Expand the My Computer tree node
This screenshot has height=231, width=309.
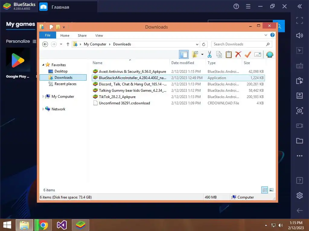[x=43, y=97]
